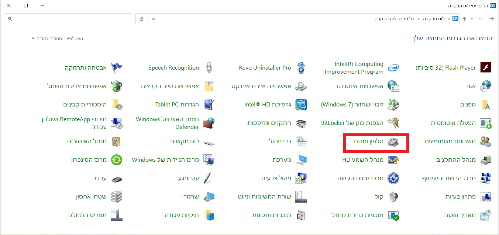
Task: Open the שטחי אחסון link
Action: click(x=92, y=197)
